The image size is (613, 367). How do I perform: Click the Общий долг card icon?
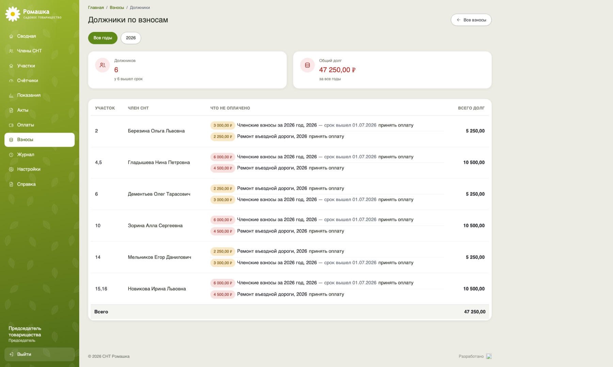tap(307, 65)
